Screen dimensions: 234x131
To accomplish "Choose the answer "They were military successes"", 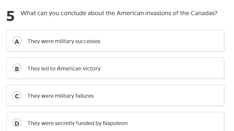I will pyautogui.click(x=64, y=41).
